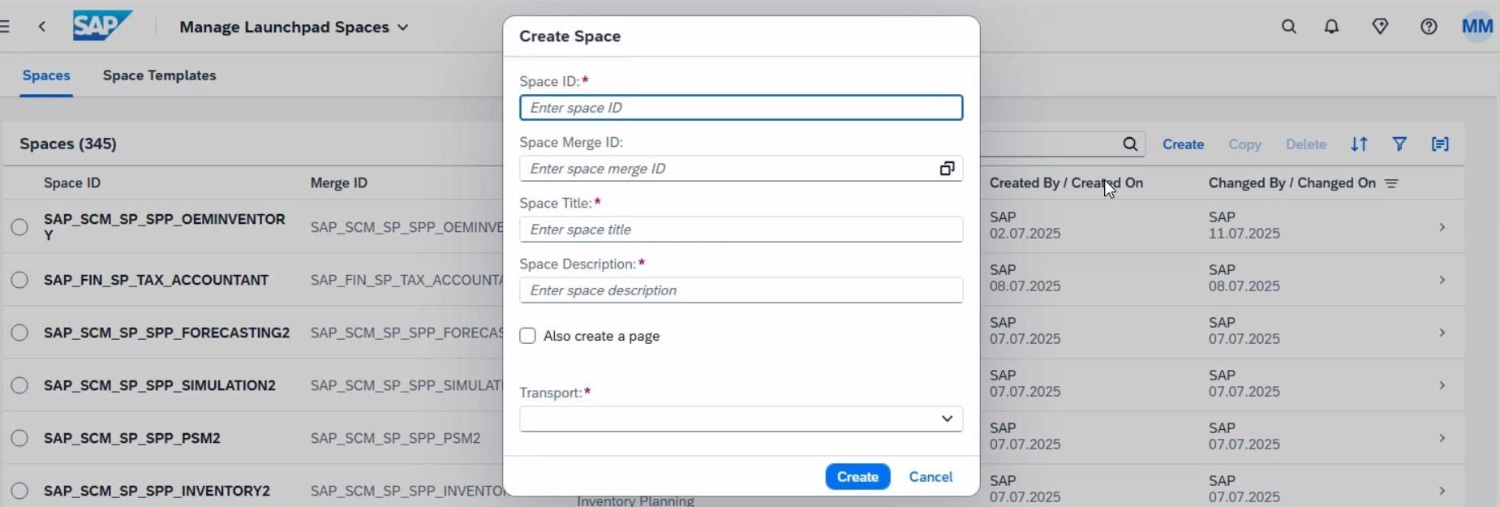This screenshot has height=507, width=1500.
Task: Click changed date 11.07.2025 cell
Action: (x=1244, y=234)
